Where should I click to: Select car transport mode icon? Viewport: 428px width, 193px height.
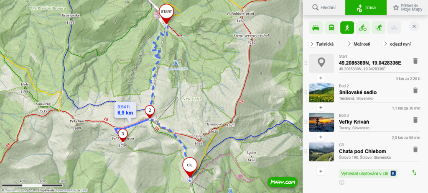pyautogui.click(x=316, y=28)
